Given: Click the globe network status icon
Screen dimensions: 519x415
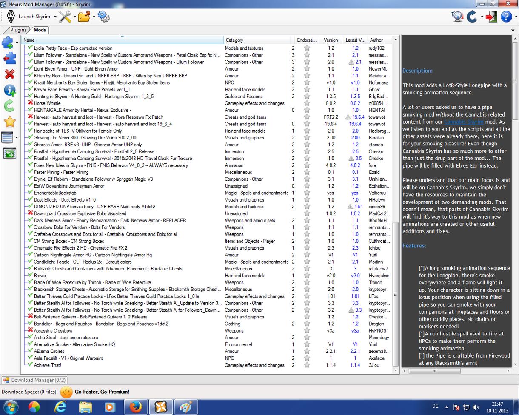Looking at the screenshot, I should click(x=457, y=17).
